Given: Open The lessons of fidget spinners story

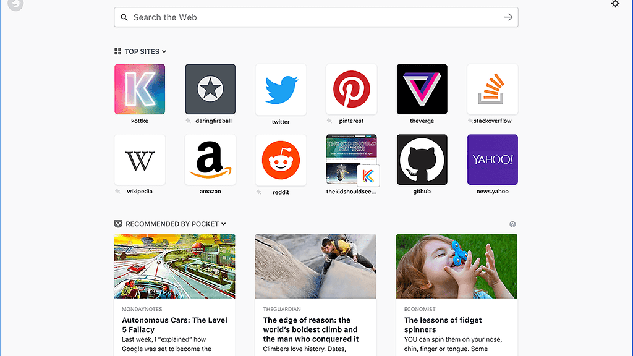Looking at the screenshot, I should tap(443, 324).
